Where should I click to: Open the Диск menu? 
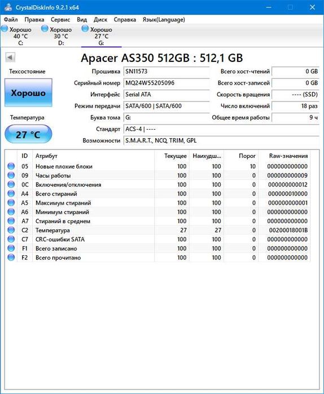click(x=100, y=20)
